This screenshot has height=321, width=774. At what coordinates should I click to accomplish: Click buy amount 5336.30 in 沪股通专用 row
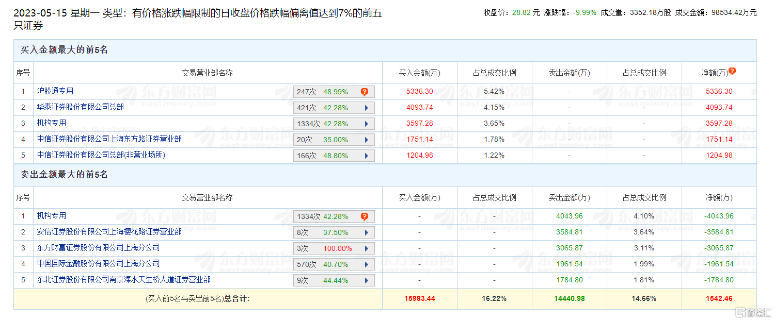coord(420,91)
